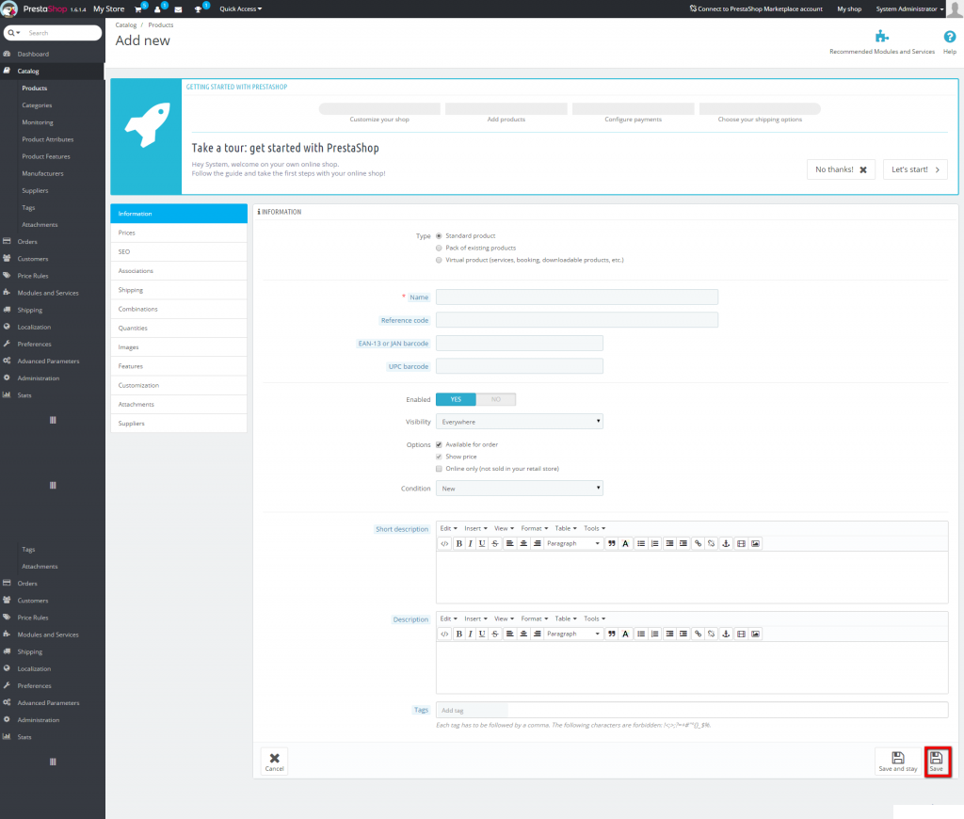Image resolution: width=964 pixels, height=819 pixels.
Task: Insert link in Description editor
Action: point(698,634)
